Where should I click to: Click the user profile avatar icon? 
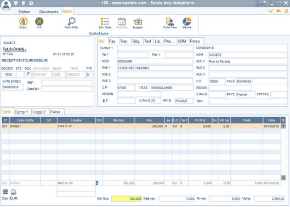click(6, 4)
